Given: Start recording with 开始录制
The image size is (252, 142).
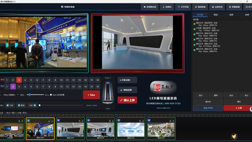Looking at the screenshot, I should 127,80.
